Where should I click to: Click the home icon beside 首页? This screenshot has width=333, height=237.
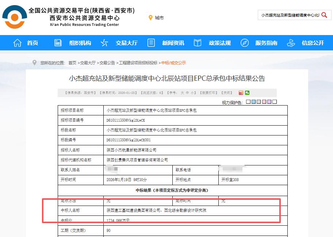pos(17,43)
